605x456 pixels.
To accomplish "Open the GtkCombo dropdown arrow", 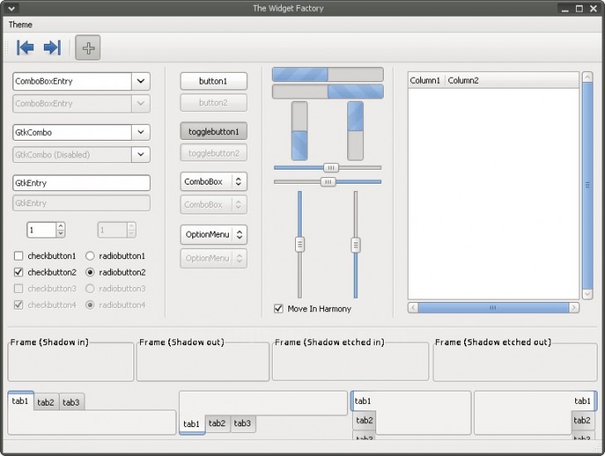I will pos(141,132).
